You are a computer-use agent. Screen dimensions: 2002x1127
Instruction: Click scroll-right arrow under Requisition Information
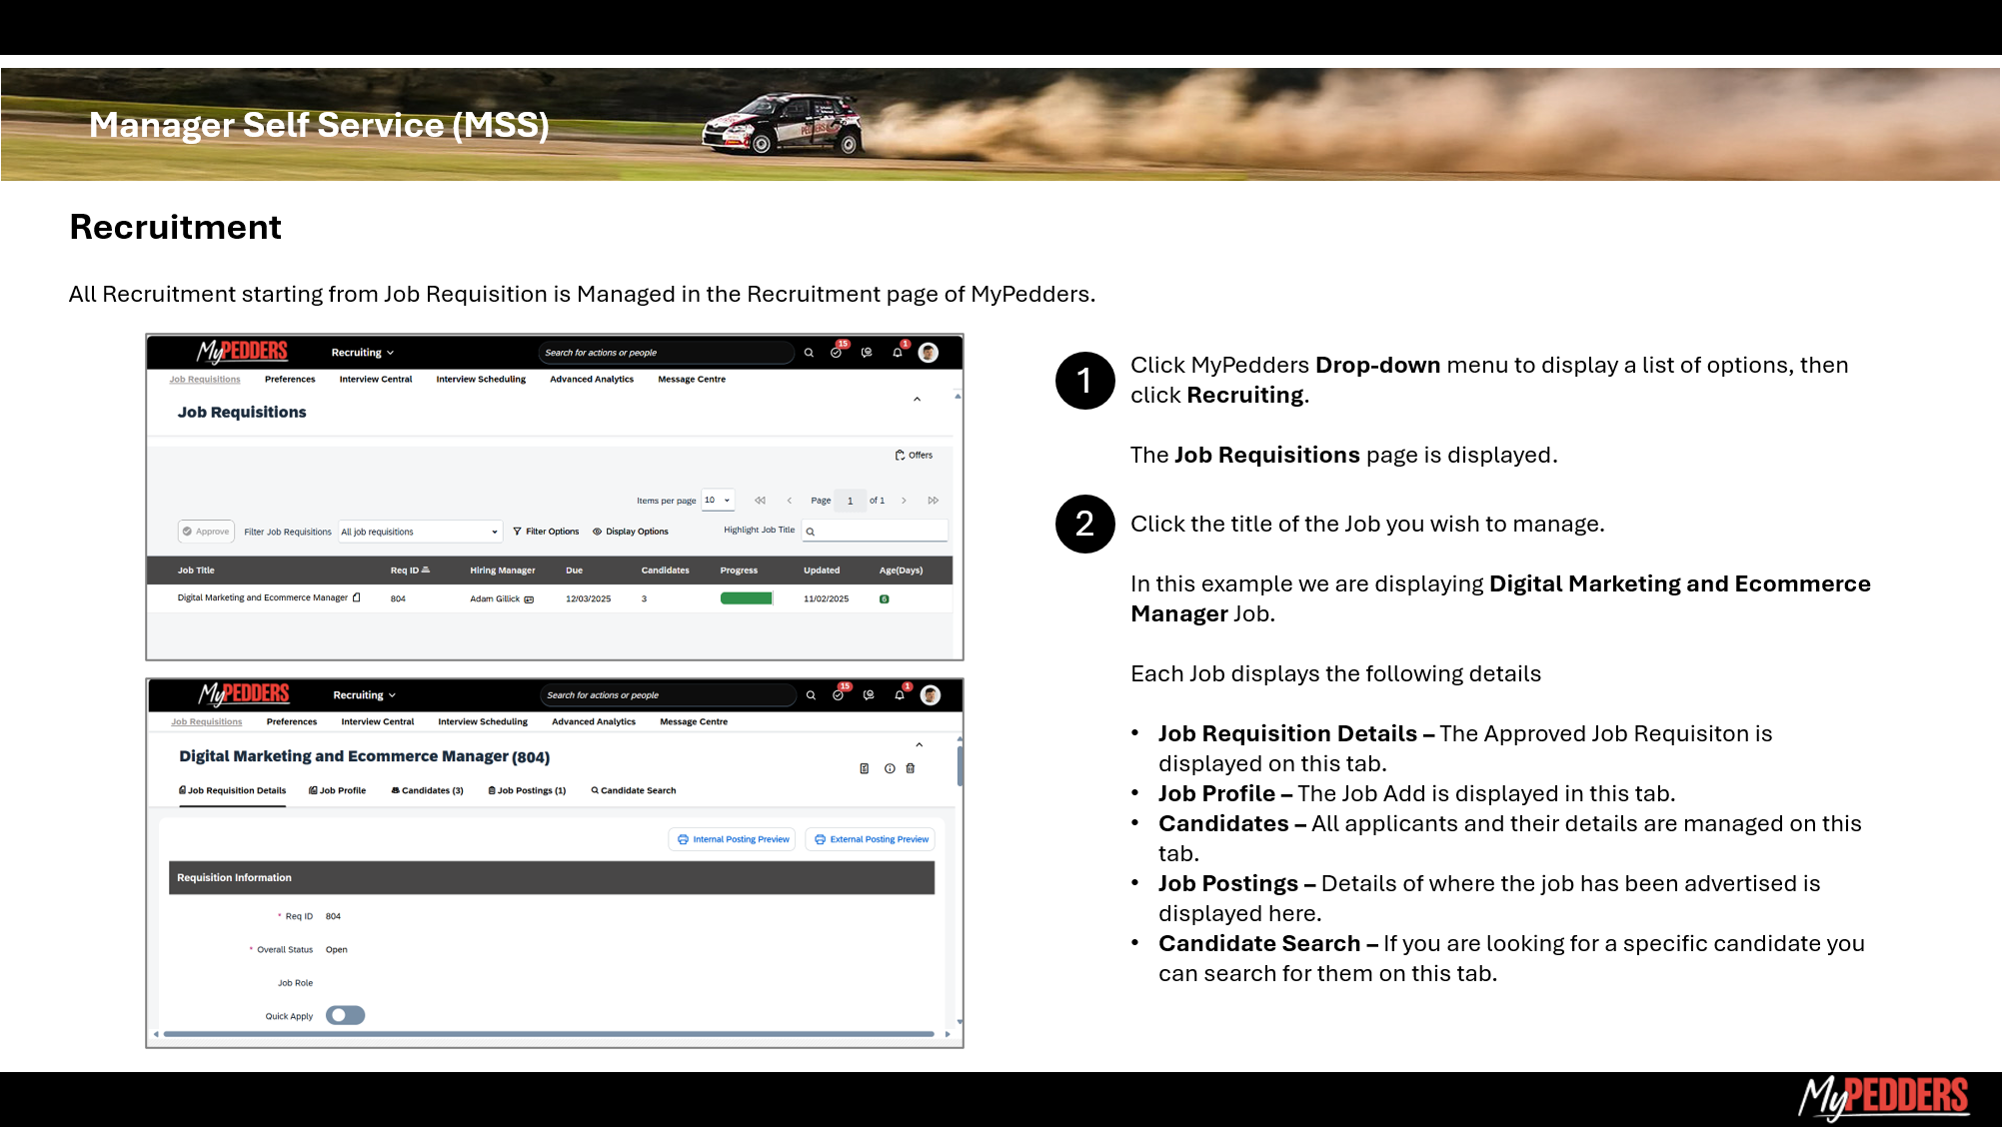(948, 1034)
